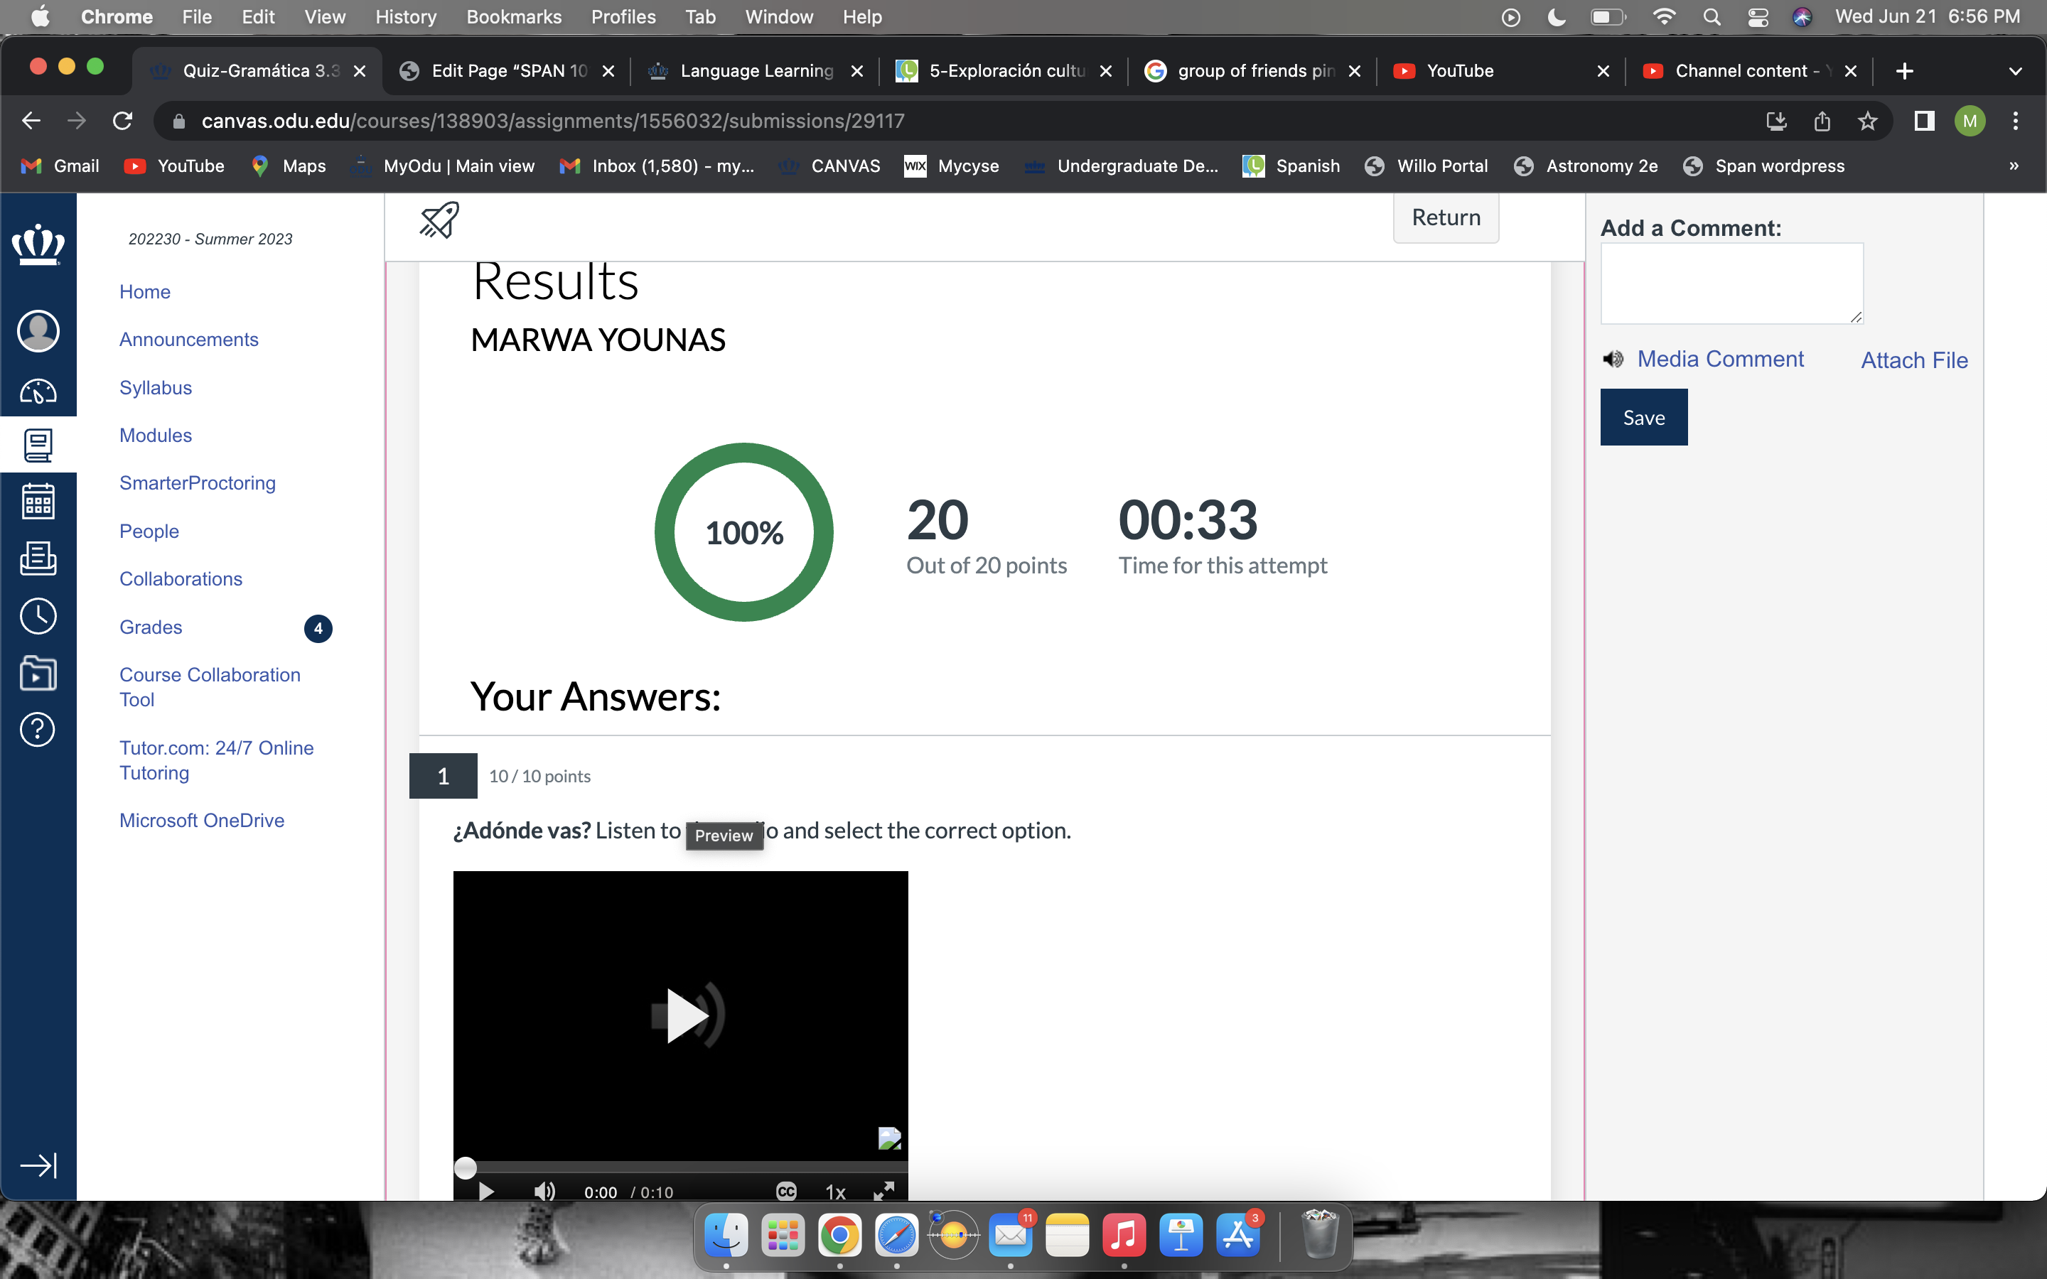
Task: Install app icon in address bar
Action: click(x=1776, y=121)
